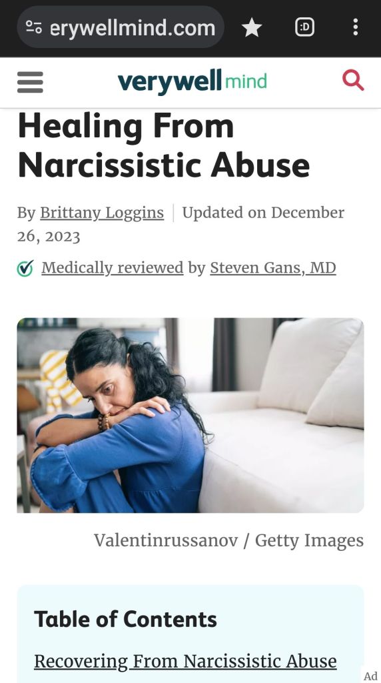381x683 pixels.
Task: Tap the green medically reviewed checkmark badge
Action: click(25, 268)
